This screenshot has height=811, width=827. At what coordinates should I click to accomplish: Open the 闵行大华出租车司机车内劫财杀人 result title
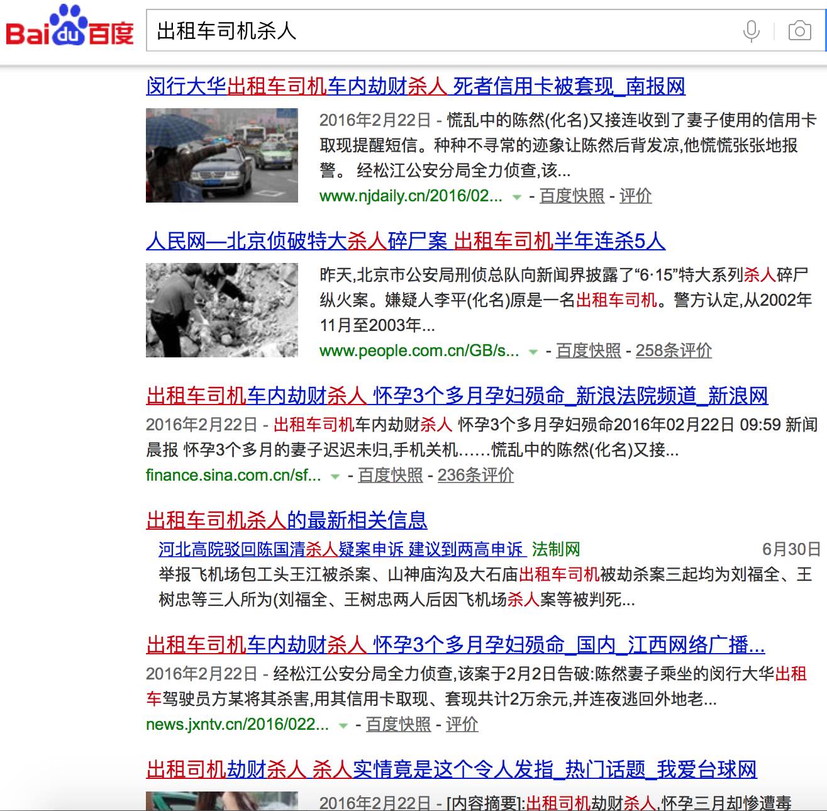pyautogui.click(x=416, y=86)
